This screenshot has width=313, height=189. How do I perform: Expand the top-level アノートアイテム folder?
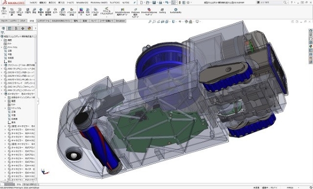click(x=2, y=48)
